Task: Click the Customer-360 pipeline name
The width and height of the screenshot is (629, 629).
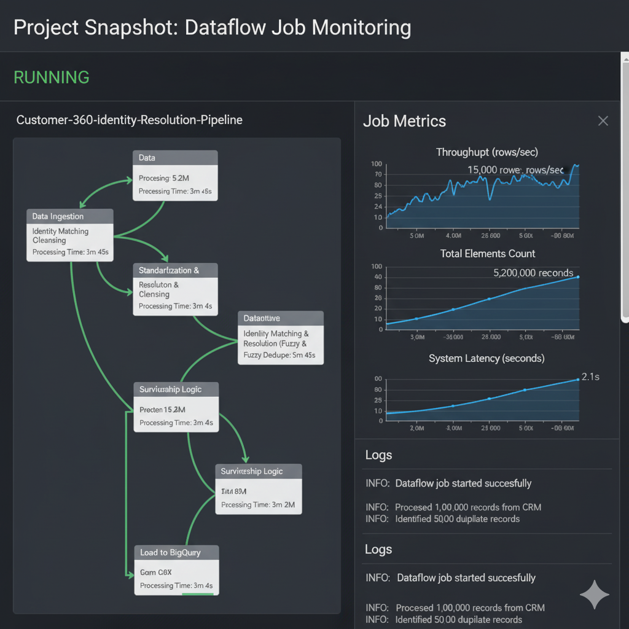Action: (129, 120)
